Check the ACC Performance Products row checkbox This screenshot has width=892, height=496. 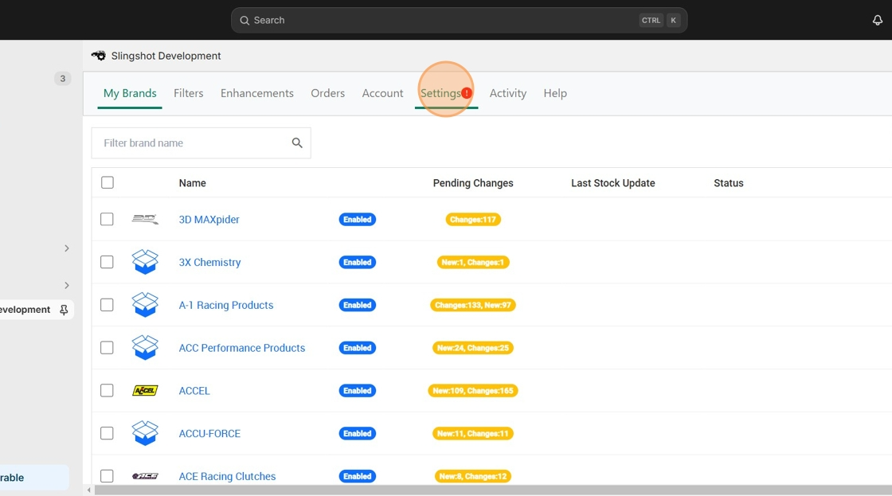(x=107, y=348)
